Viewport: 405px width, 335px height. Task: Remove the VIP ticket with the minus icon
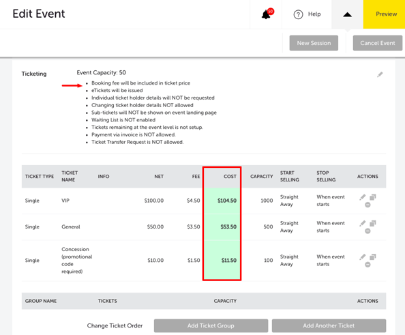(367, 205)
